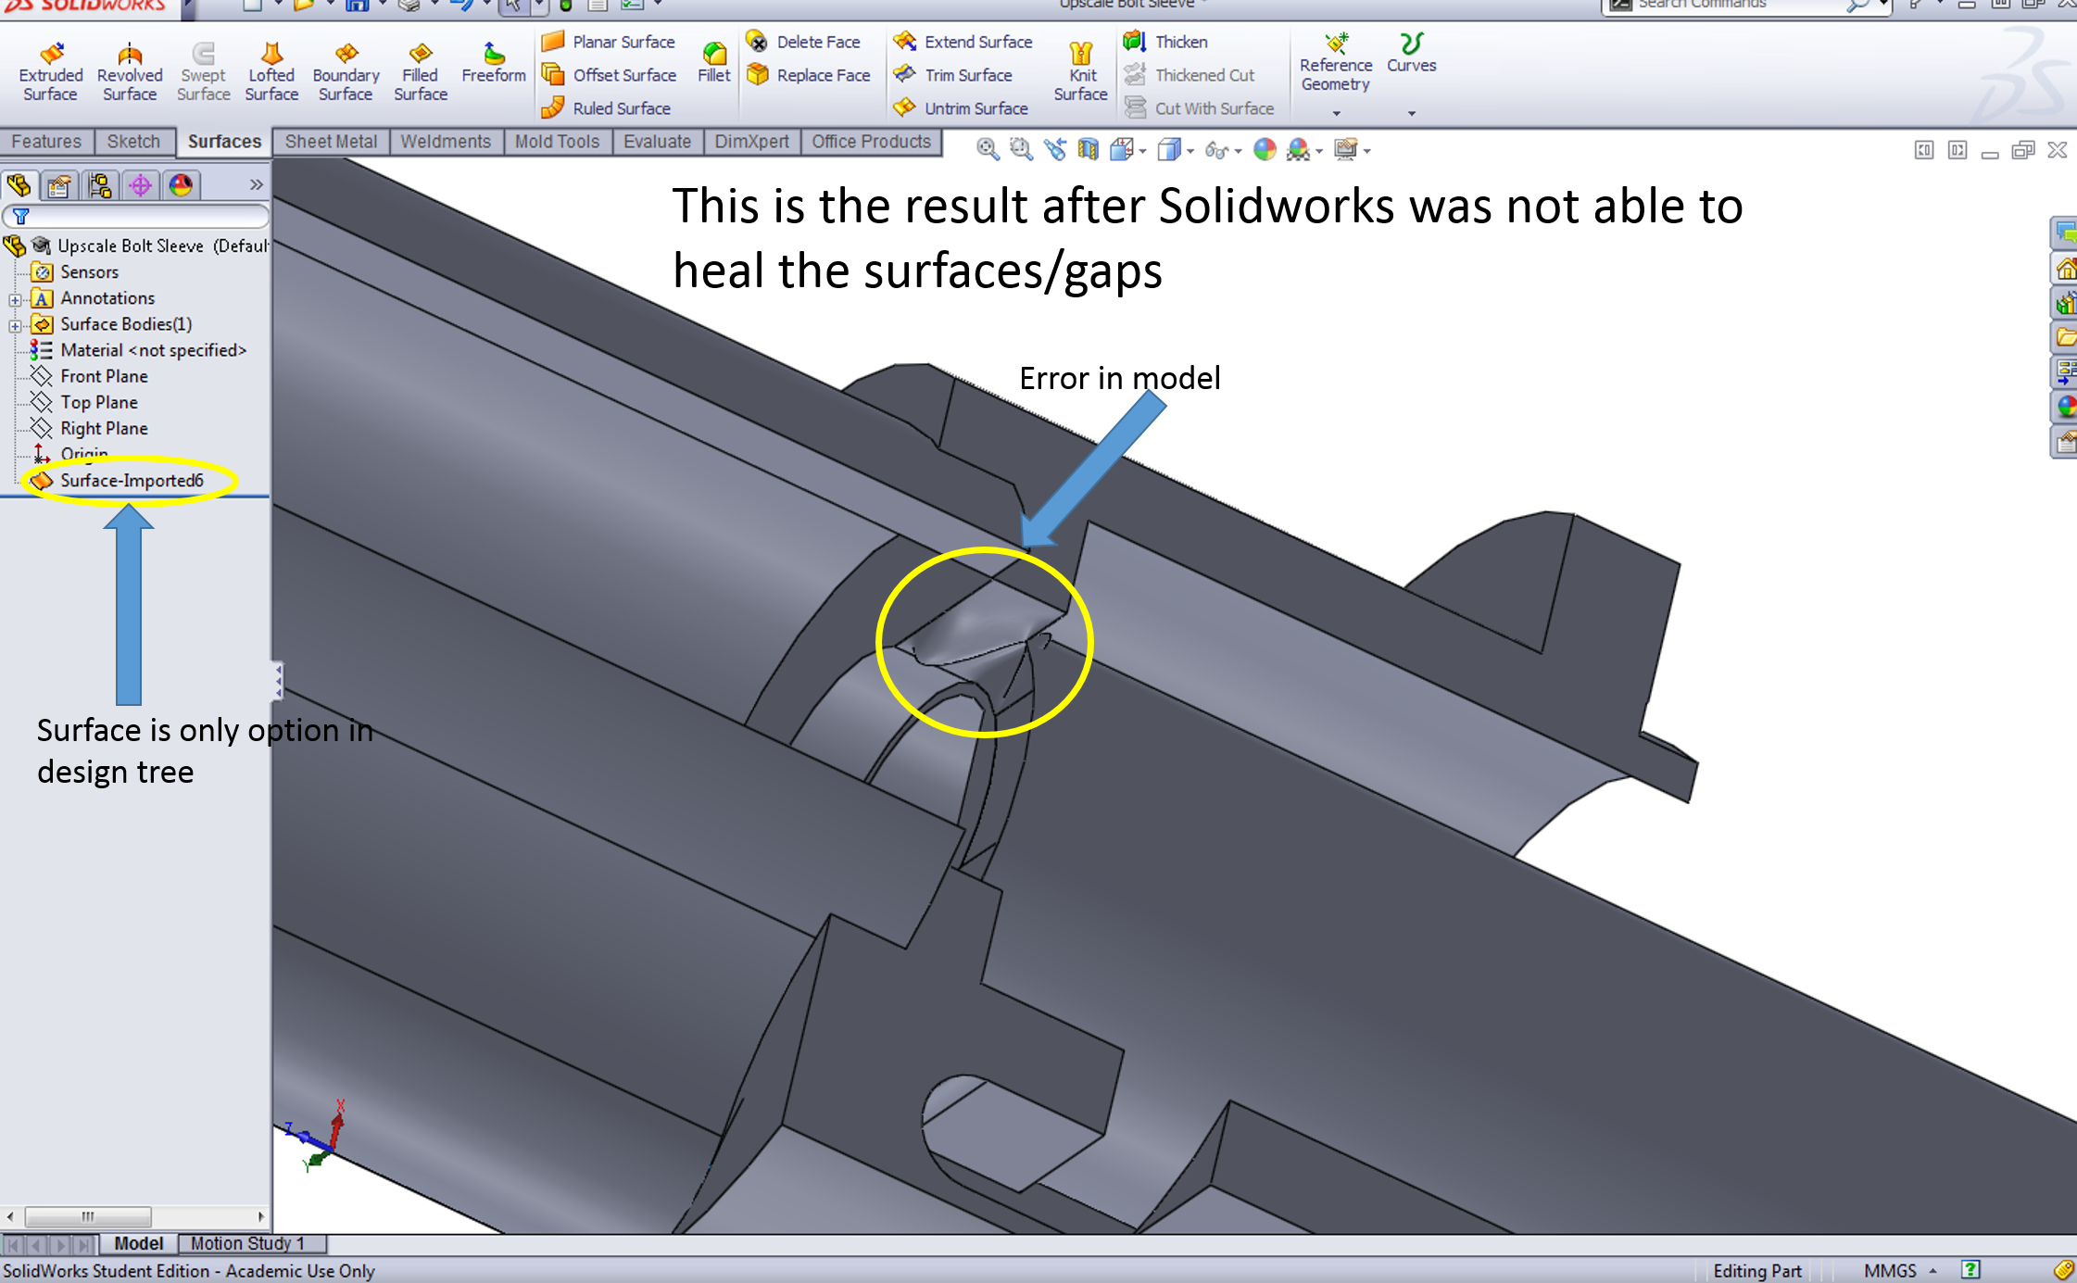This screenshot has height=1283, width=2077.
Task: Click the Edit Appearance color sphere
Action: (1265, 149)
